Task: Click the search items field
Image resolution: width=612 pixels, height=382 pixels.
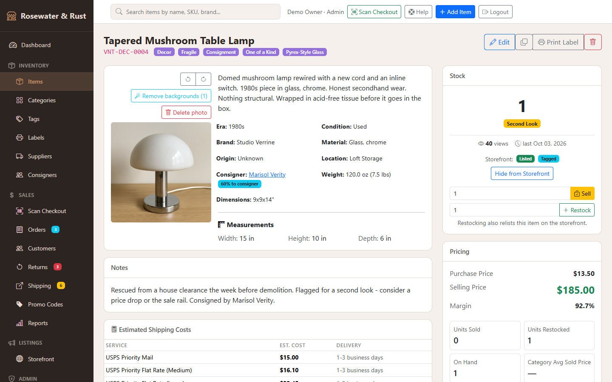Action: (x=195, y=12)
